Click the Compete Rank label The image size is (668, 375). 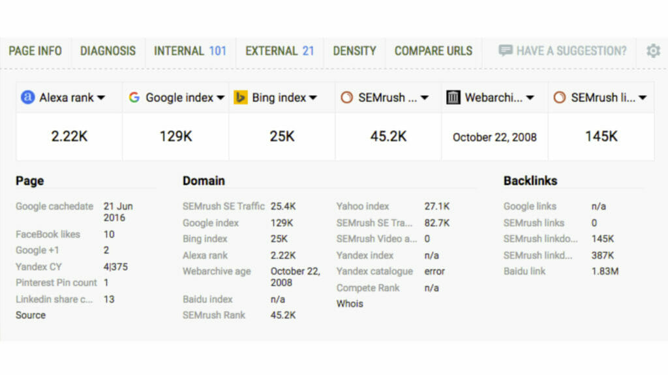click(368, 288)
